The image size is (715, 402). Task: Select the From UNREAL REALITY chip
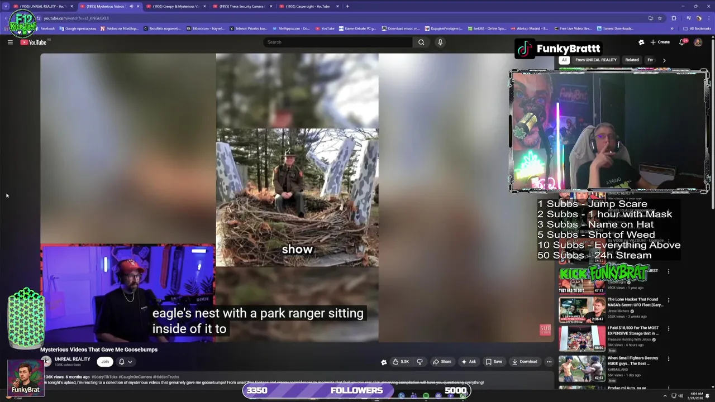(596, 60)
